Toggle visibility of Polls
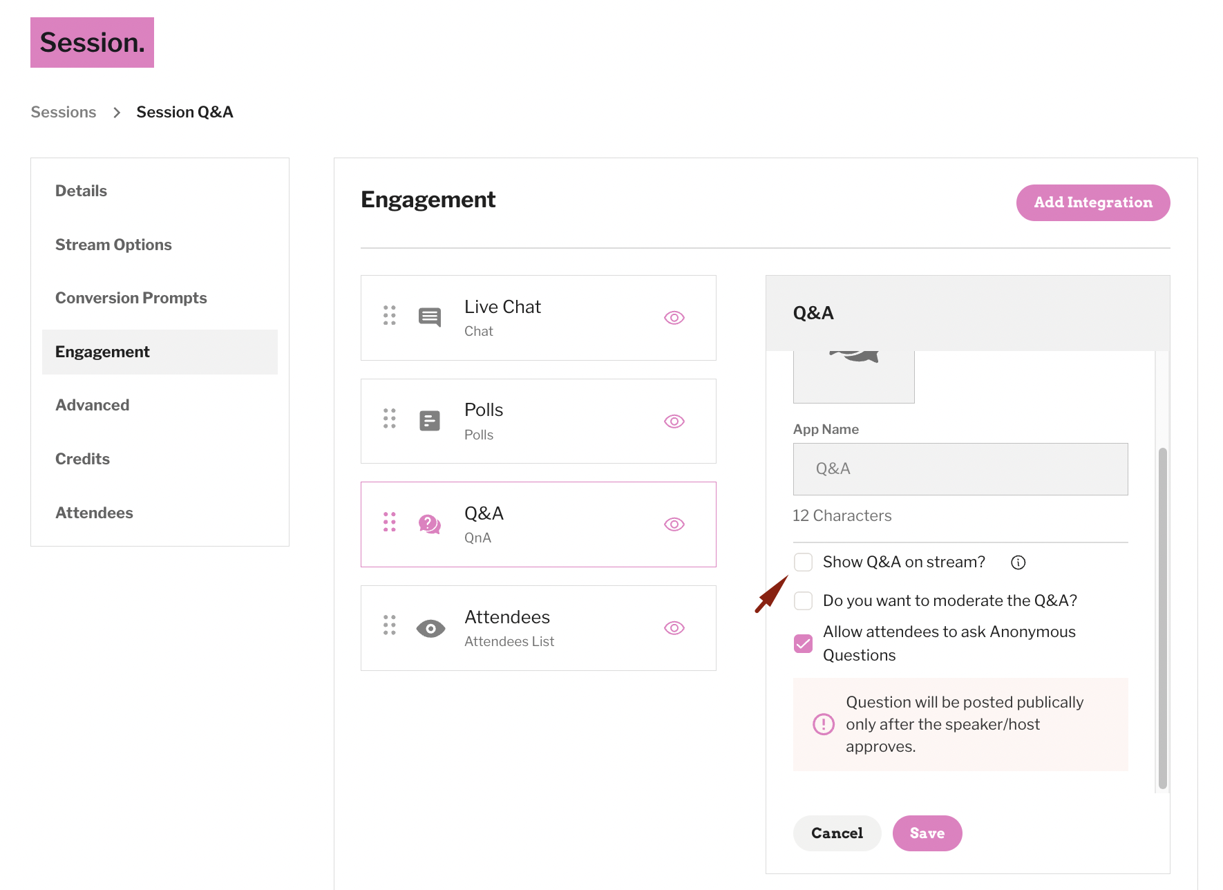The image size is (1223, 890). click(x=674, y=421)
